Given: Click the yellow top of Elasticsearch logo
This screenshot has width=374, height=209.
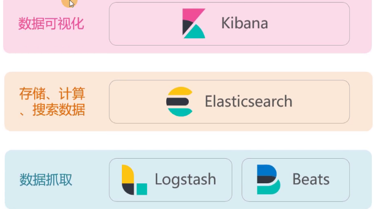Looking at the screenshot, I should click(x=180, y=92).
